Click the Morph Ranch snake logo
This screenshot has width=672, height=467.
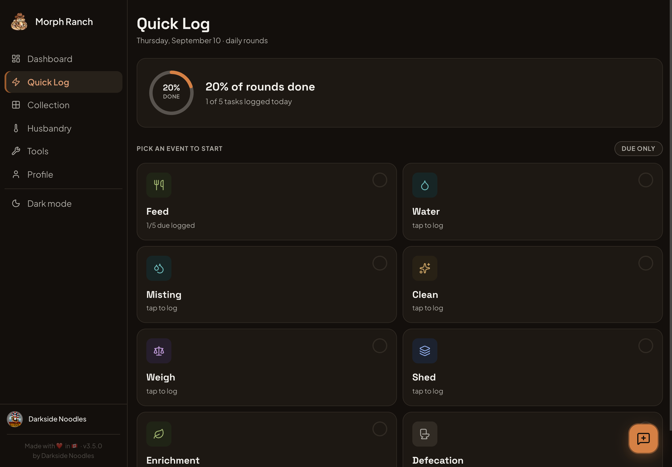[x=19, y=22]
